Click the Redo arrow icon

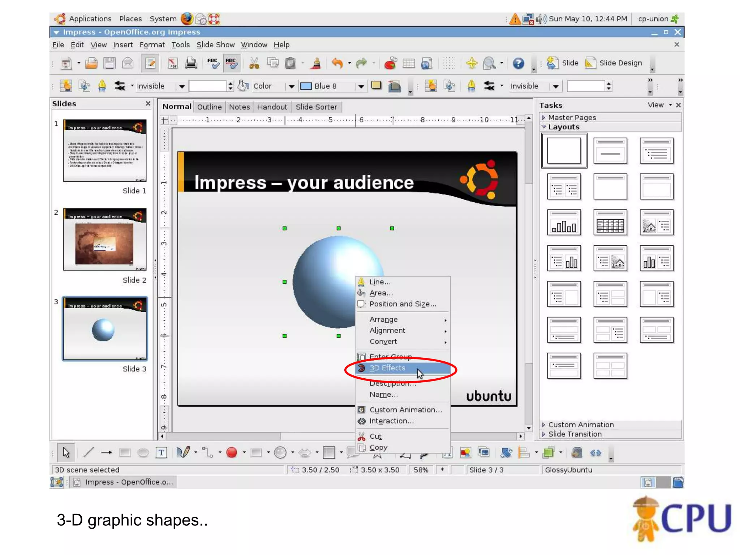tap(361, 63)
